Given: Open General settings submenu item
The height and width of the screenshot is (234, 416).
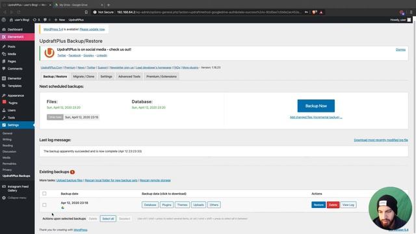Looking at the screenshot, I should pyautogui.click(x=7, y=133).
